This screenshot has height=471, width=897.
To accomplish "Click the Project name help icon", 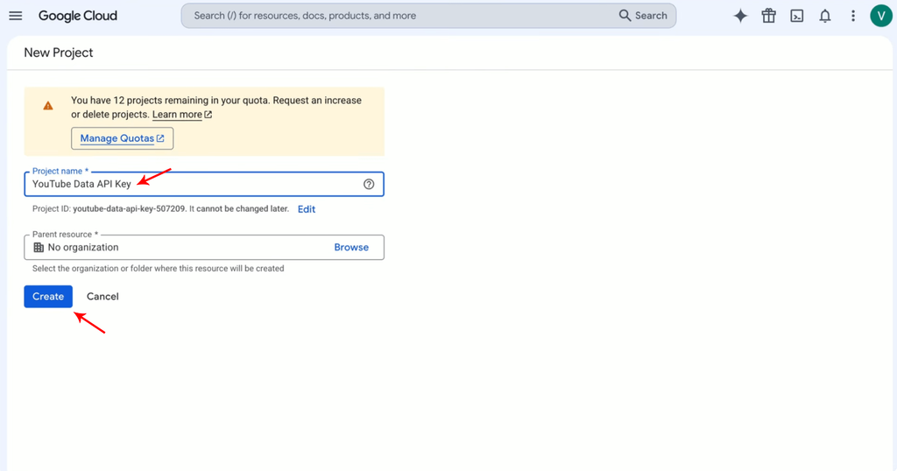I will [369, 184].
